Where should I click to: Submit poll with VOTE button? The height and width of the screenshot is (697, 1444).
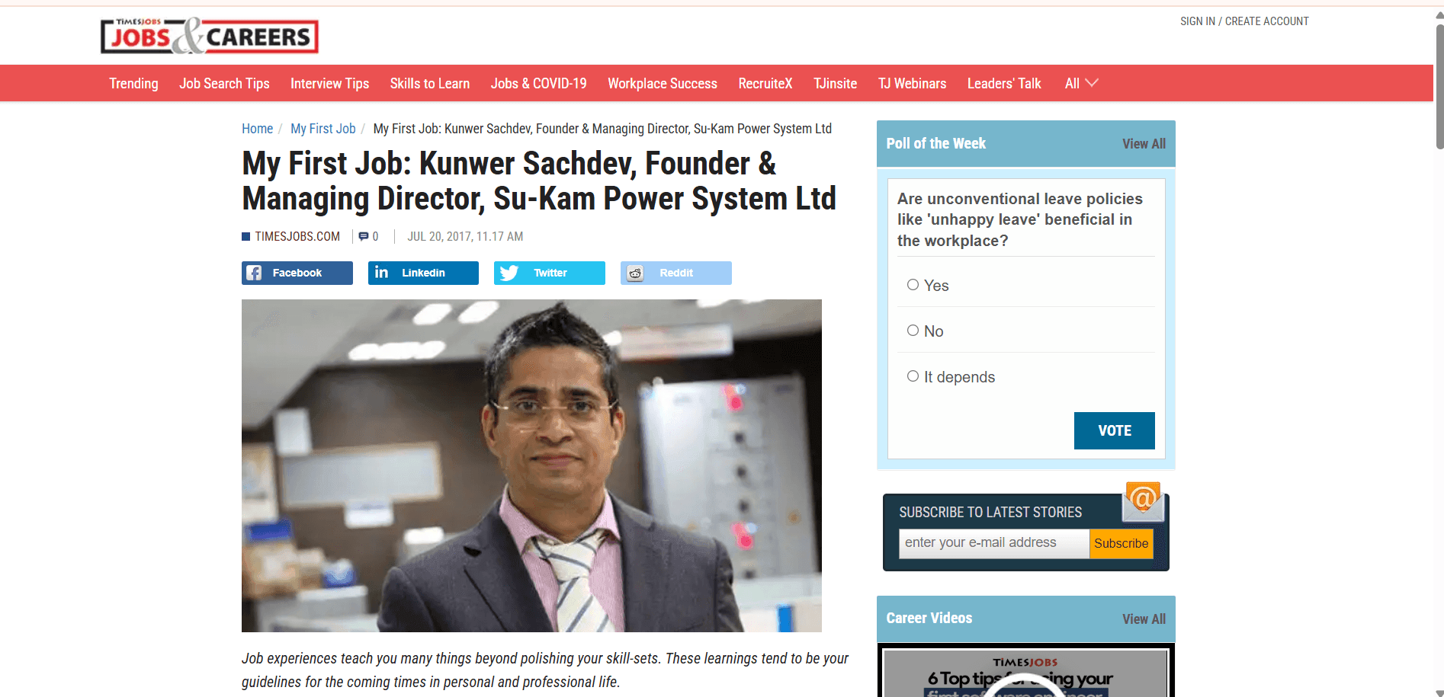click(x=1114, y=430)
